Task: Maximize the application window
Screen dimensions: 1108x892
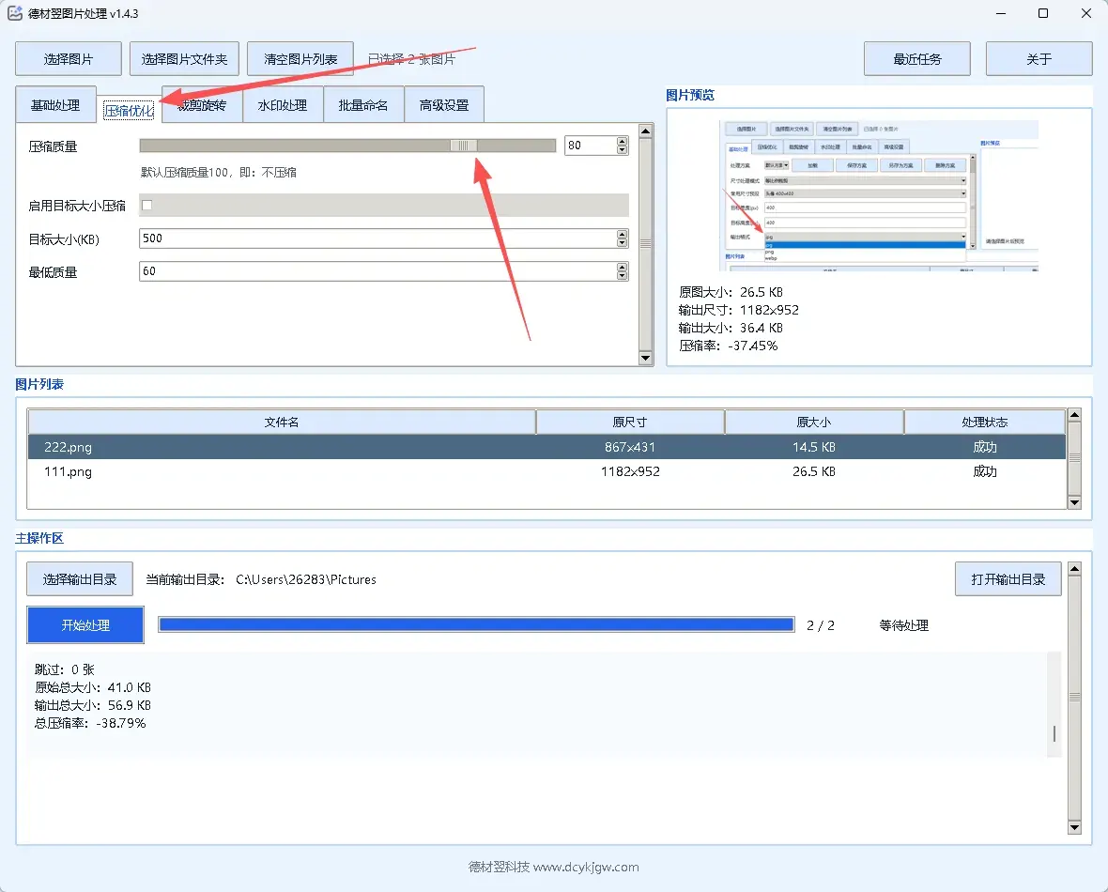Action: pyautogui.click(x=1043, y=13)
